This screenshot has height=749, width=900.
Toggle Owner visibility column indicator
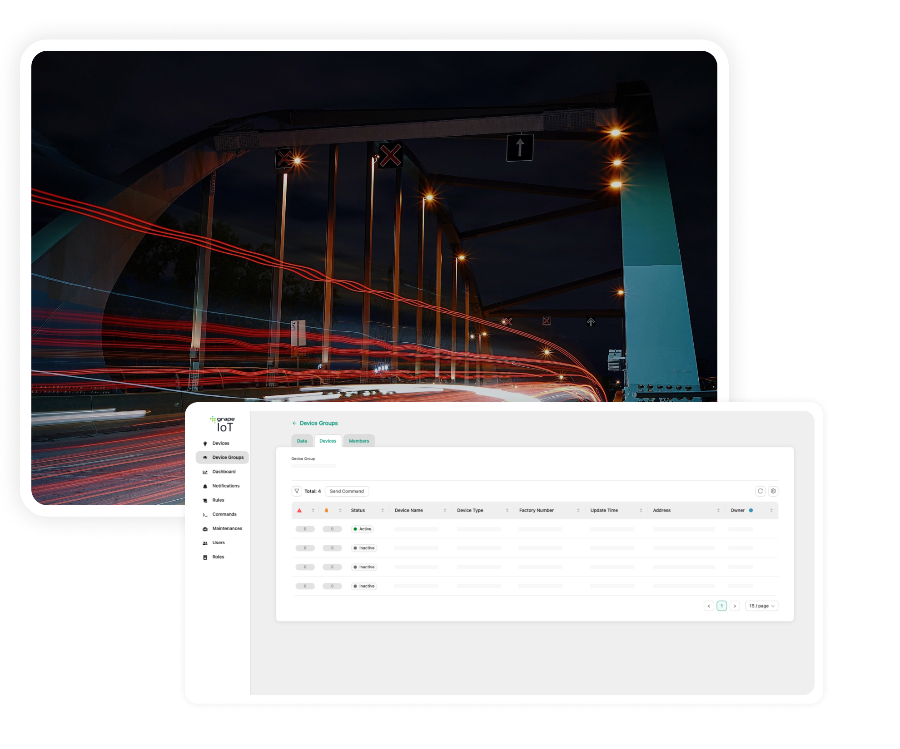tap(753, 512)
